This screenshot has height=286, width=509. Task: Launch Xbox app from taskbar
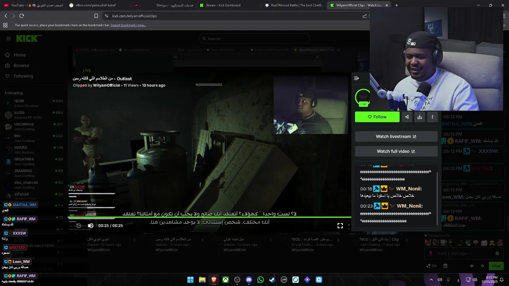click(225, 280)
